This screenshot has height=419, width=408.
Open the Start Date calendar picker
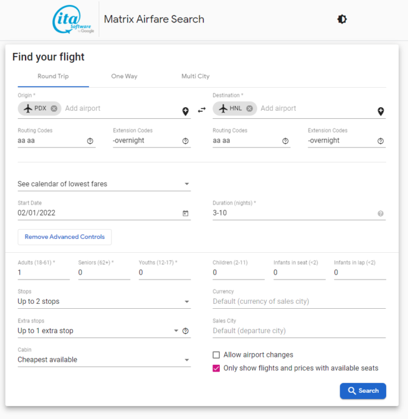(x=186, y=214)
